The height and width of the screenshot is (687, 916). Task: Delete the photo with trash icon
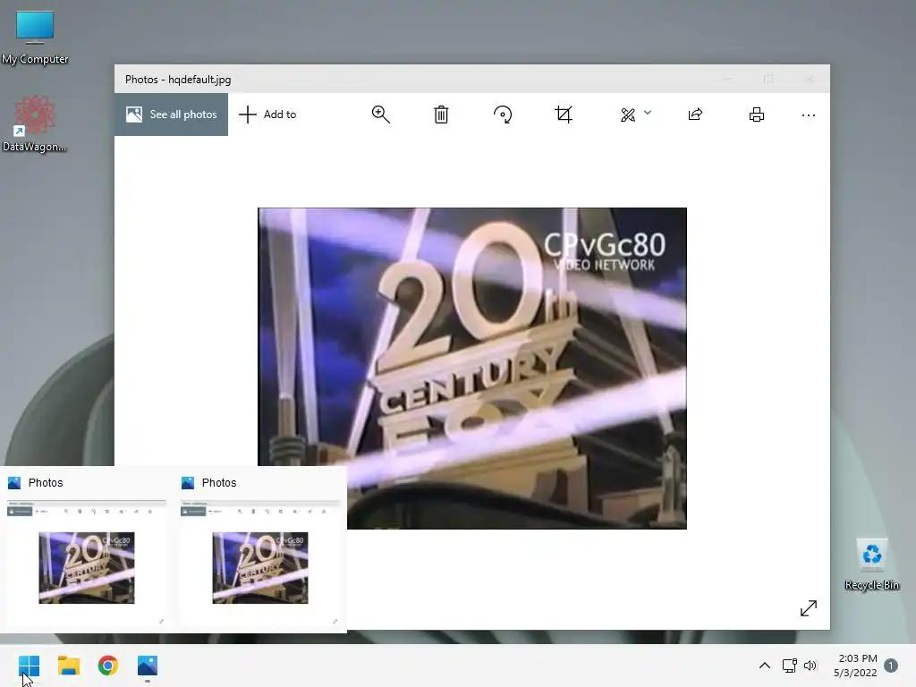(x=441, y=114)
